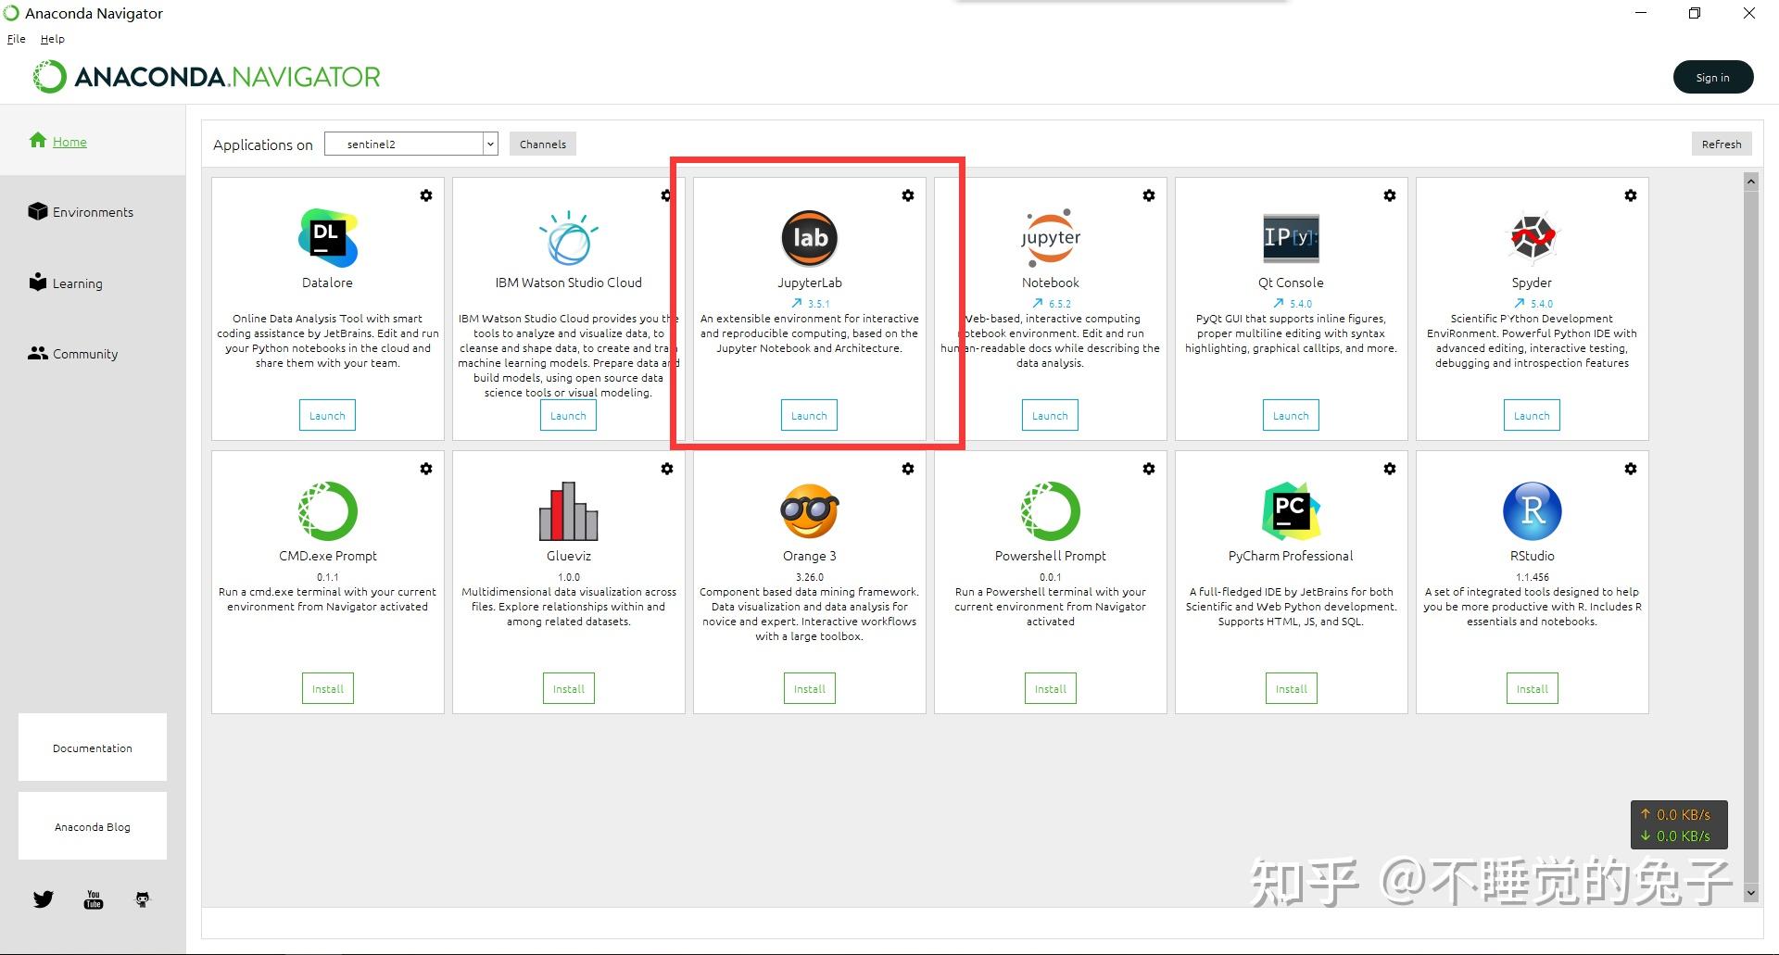The width and height of the screenshot is (1779, 955).
Task: Click the Spyder 5.4.0 version arrow
Action: click(x=1520, y=303)
